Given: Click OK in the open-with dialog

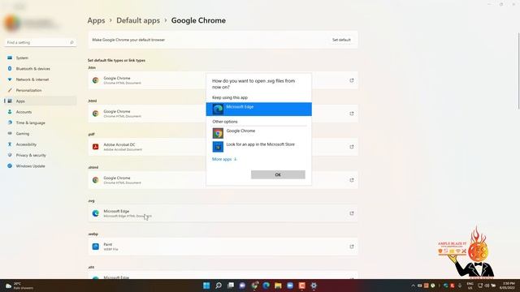Looking at the screenshot, I should (x=278, y=174).
